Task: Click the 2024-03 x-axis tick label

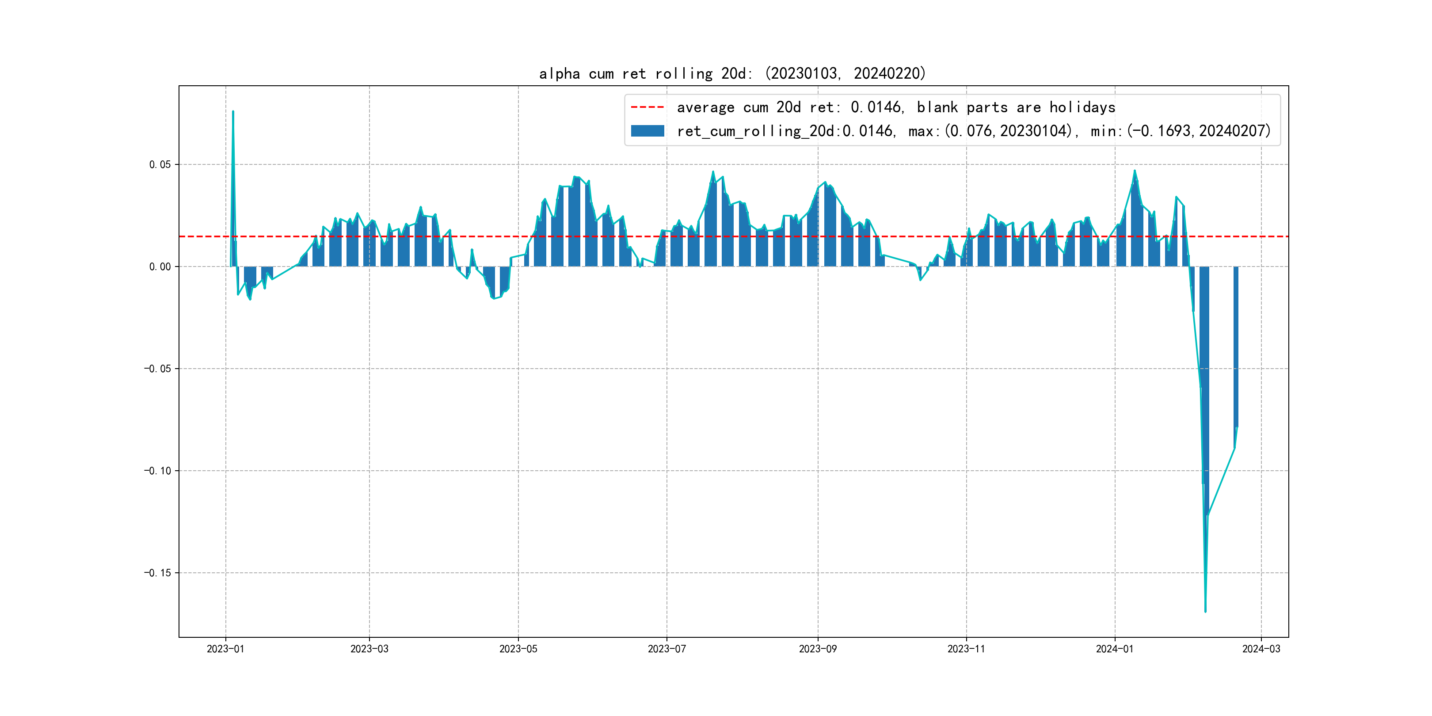Action: coord(1261,649)
